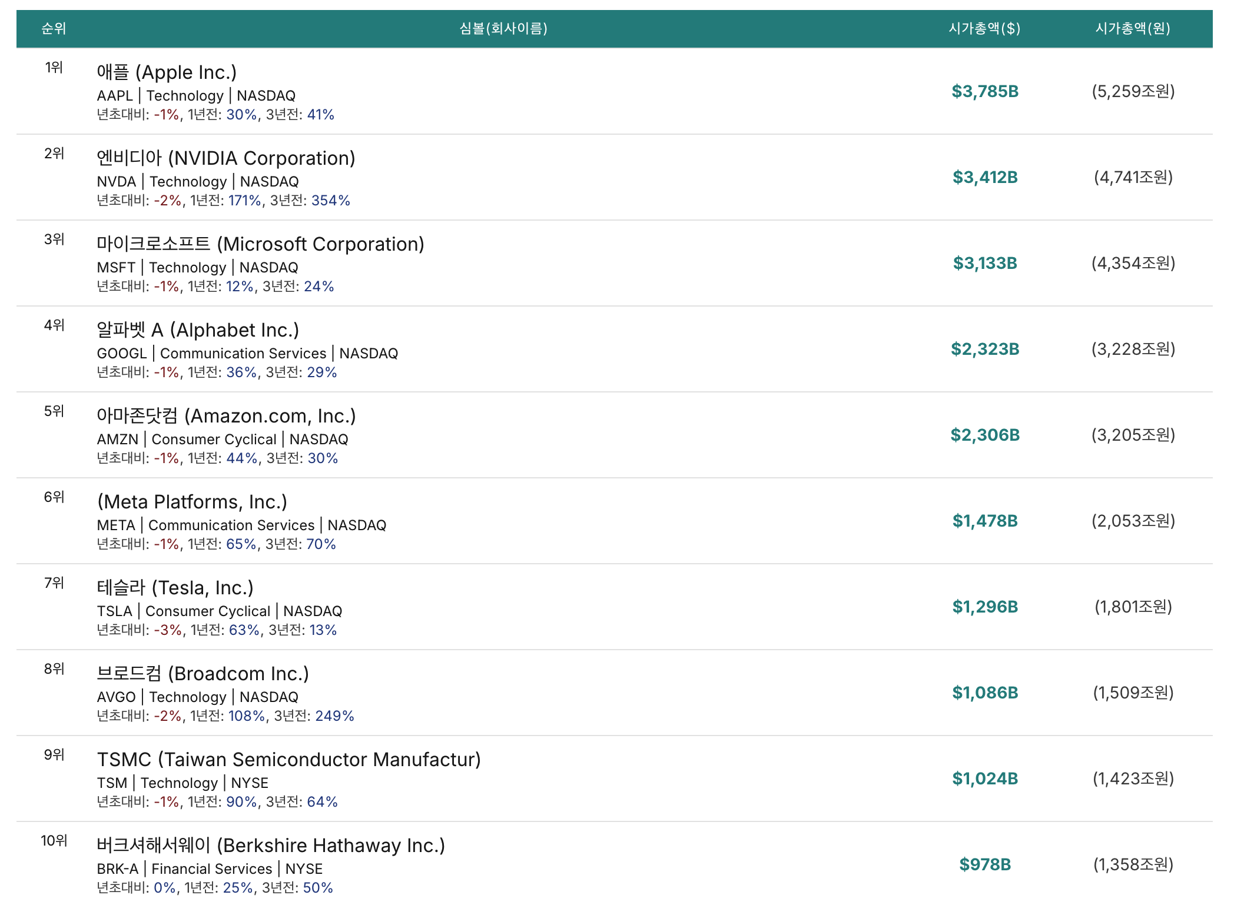Click the 순위 column header
The image size is (1234, 905).
point(54,28)
